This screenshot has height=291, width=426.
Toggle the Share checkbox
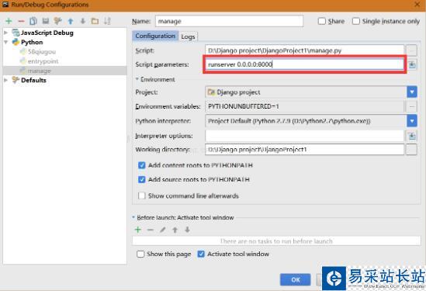click(322, 21)
